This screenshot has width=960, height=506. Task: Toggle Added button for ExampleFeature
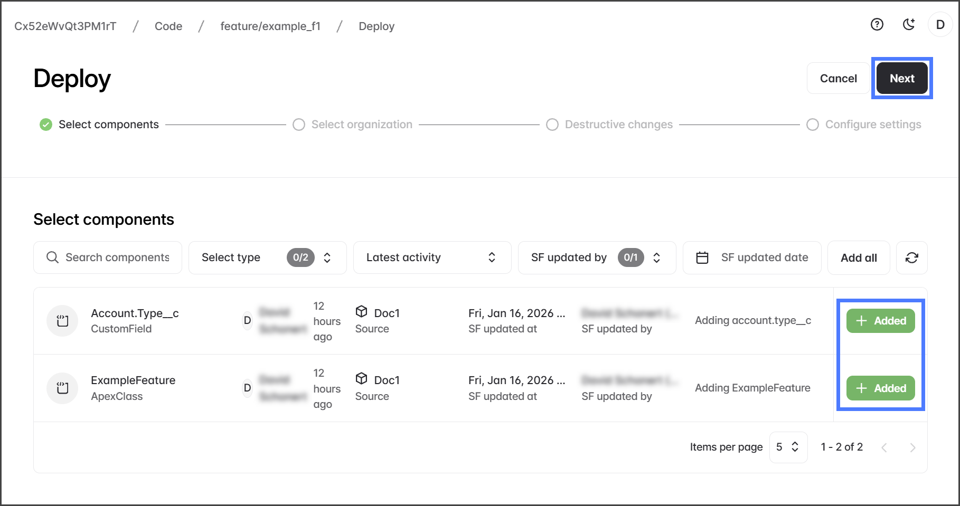(880, 388)
